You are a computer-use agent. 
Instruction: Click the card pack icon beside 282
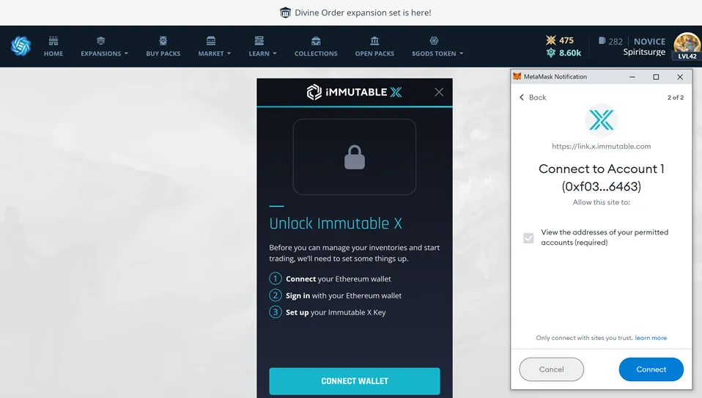coord(602,41)
